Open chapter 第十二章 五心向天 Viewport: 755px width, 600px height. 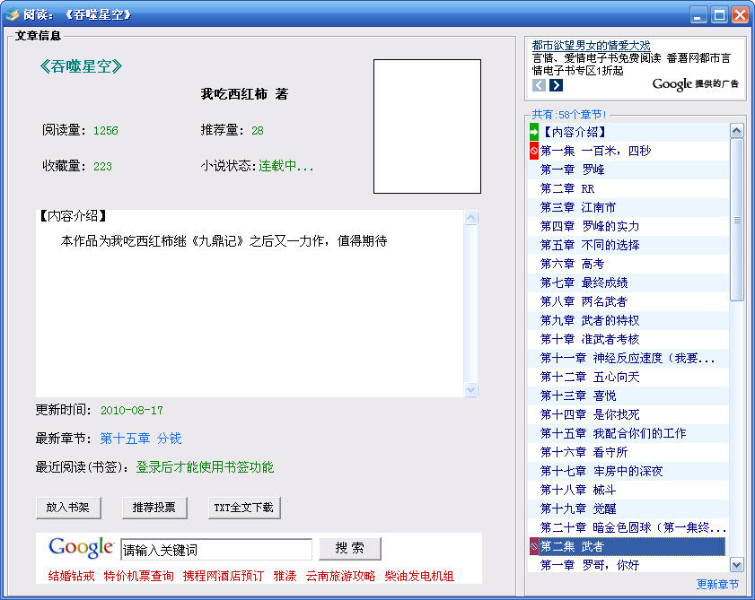628,377
